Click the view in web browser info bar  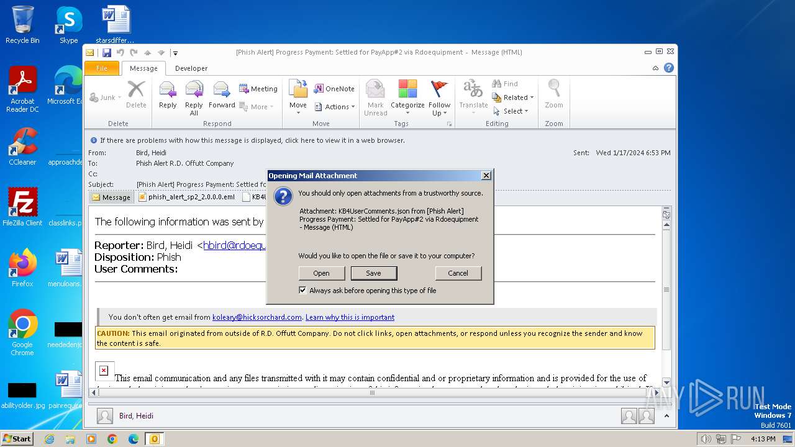(252, 140)
